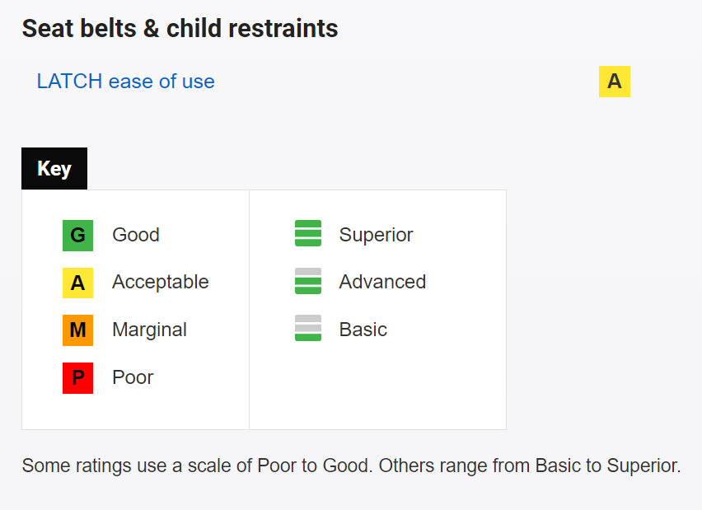Image resolution: width=702 pixels, height=510 pixels.
Task: Click the yellow A rating badge for LATCH
Action: click(614, 82)
